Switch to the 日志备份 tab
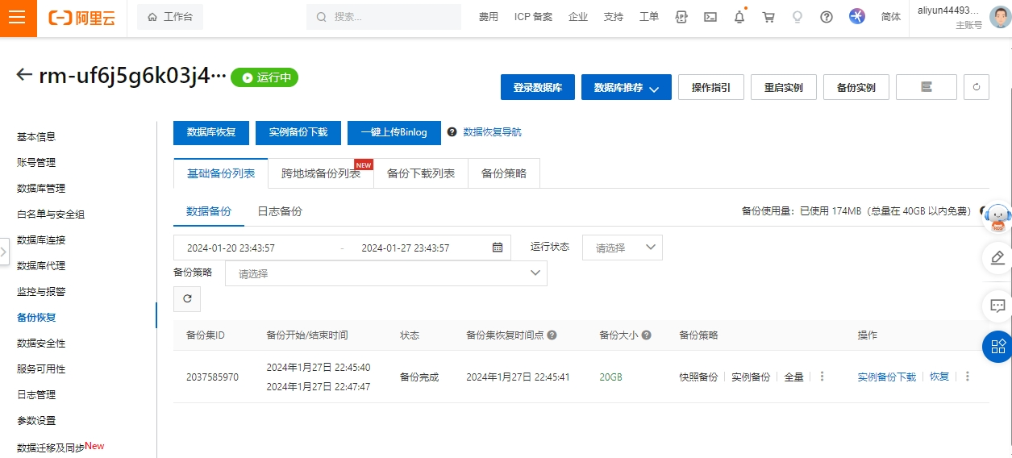1012x458 pixels. (280, 211)
